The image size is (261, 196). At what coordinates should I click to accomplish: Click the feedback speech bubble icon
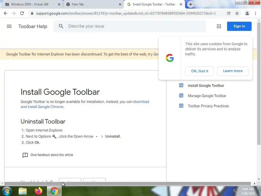[x=25, y=155]
